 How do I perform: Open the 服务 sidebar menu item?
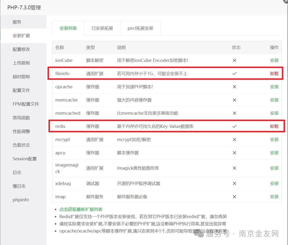23,22
